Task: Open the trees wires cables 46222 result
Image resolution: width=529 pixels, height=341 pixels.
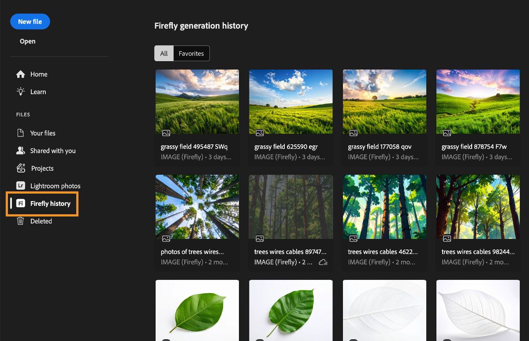Action: 384,207
